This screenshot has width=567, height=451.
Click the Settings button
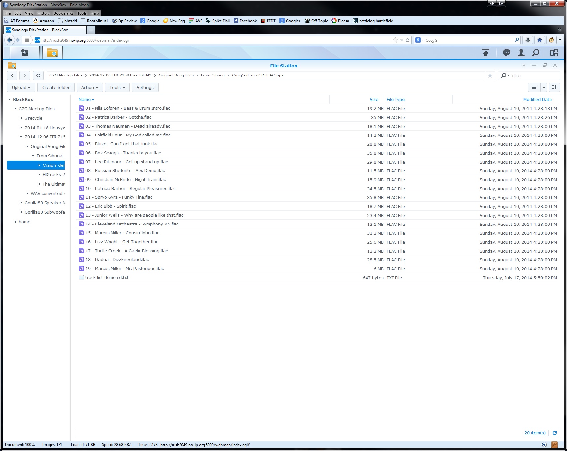tap(145, 87)
